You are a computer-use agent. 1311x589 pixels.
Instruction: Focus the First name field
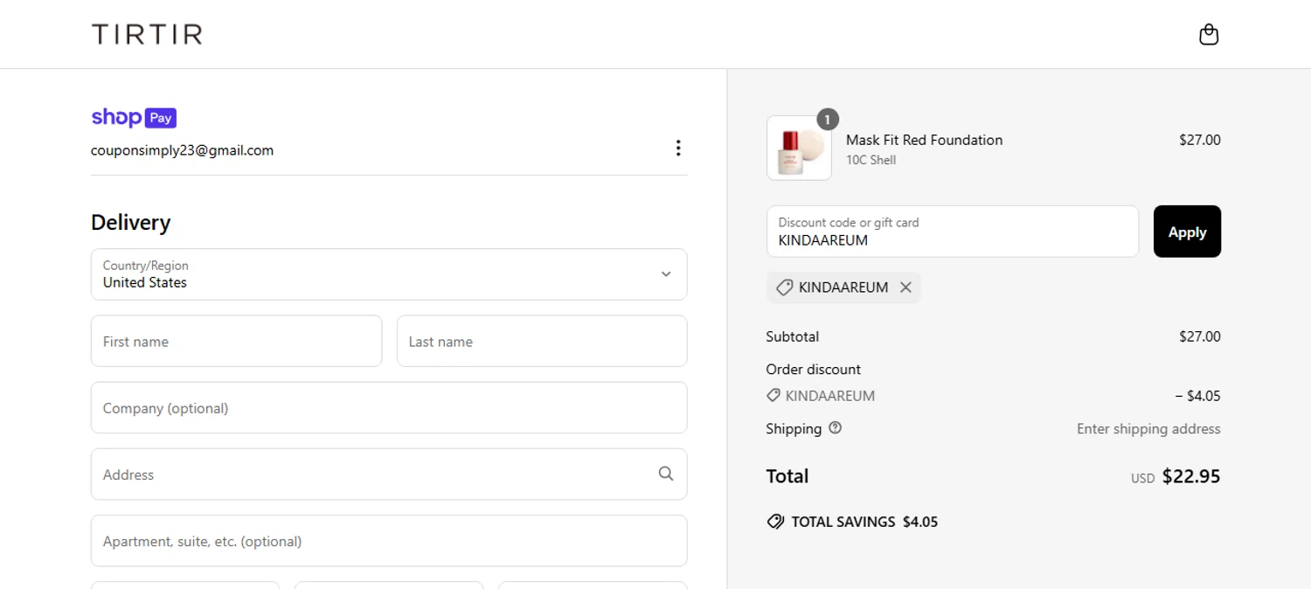point(236,341)
